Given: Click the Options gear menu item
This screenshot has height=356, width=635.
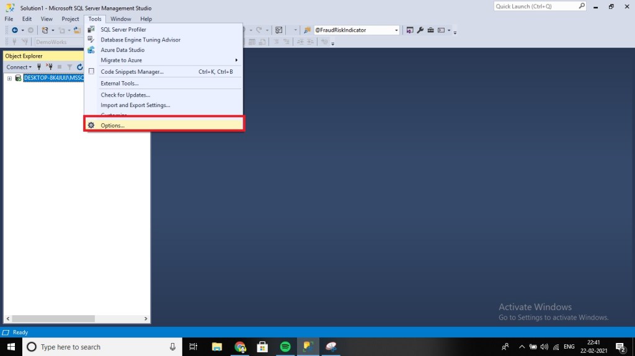Looking at the screenshot, I should click(112, 126).
